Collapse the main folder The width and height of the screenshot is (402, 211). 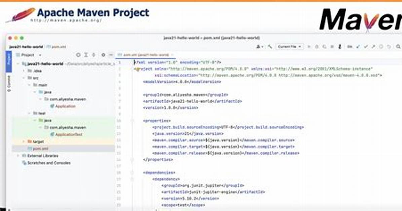30,85
